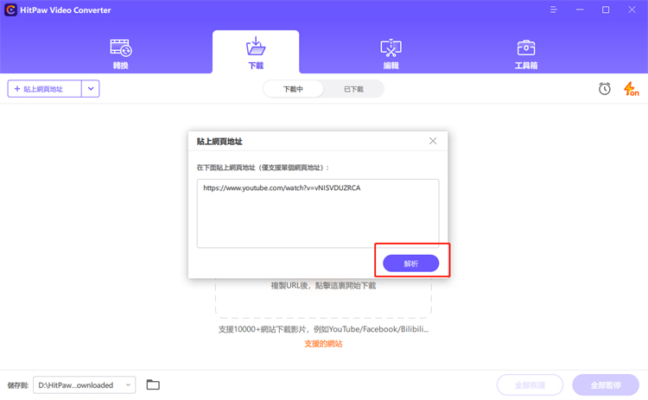Minimize the HitPaw window
648x400 pixels.
580,10
